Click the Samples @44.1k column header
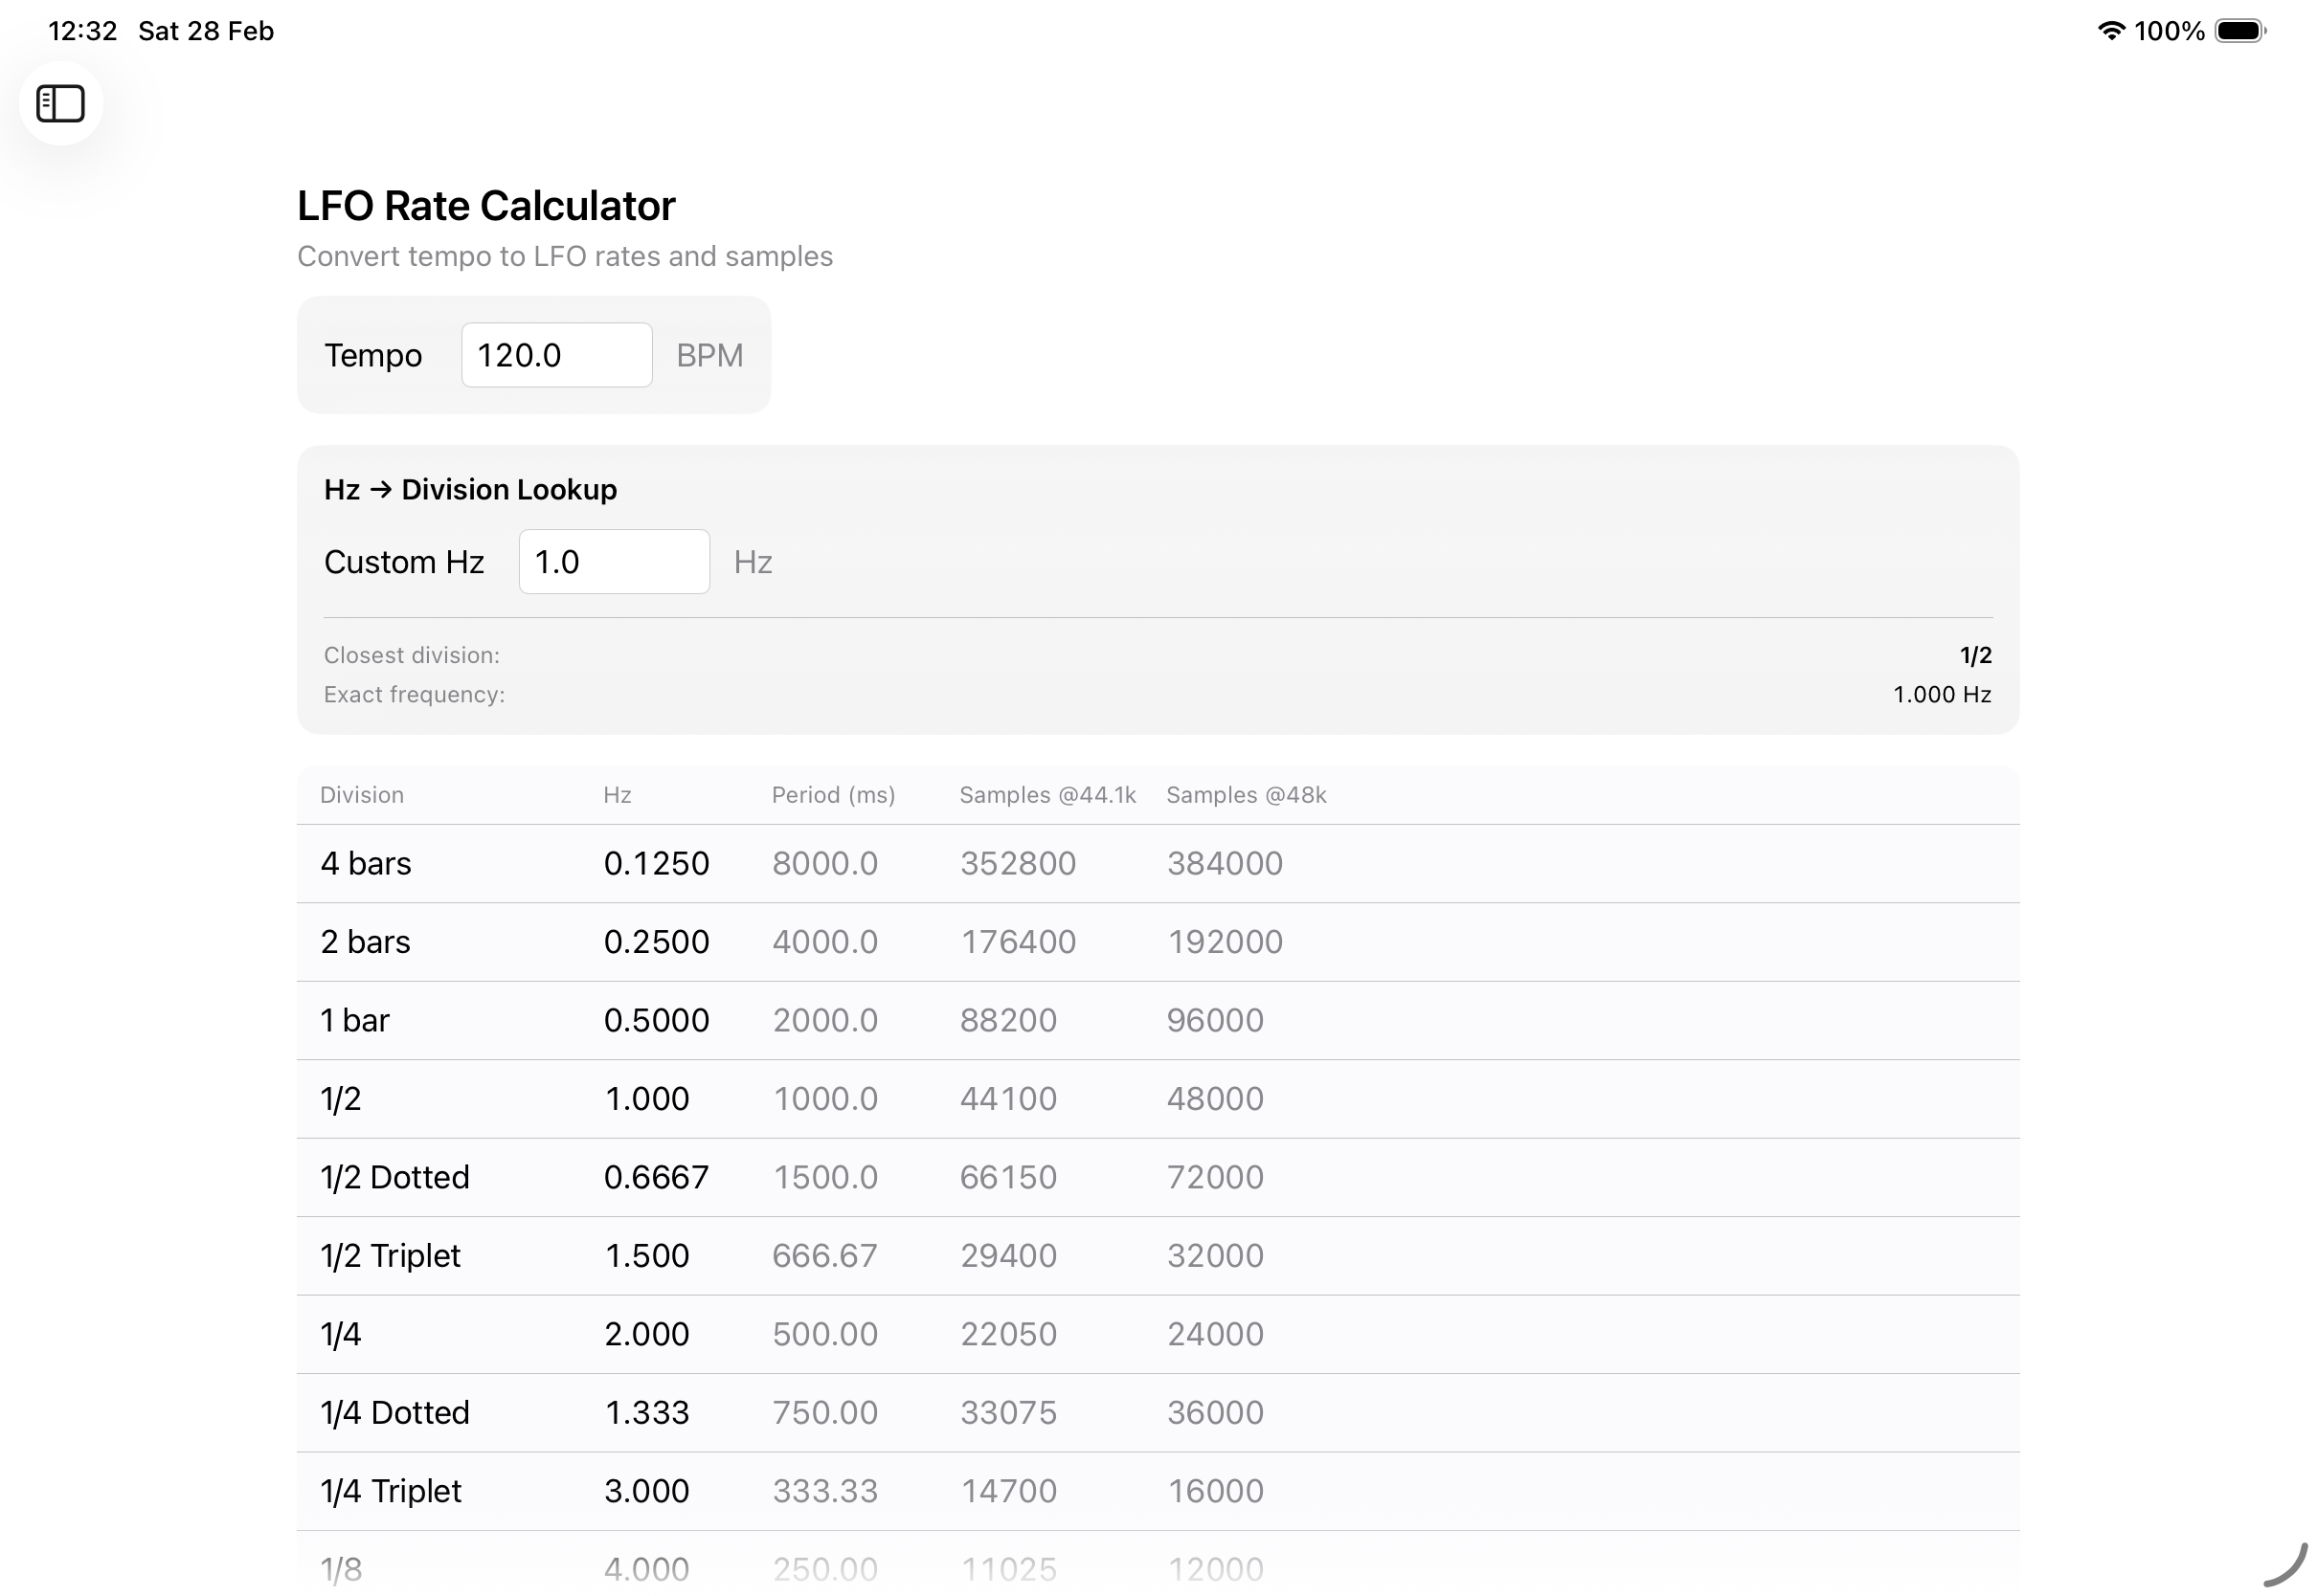Image resolution: width=2317 pixels, height=1596 pixels. (x=1047, y=795)
